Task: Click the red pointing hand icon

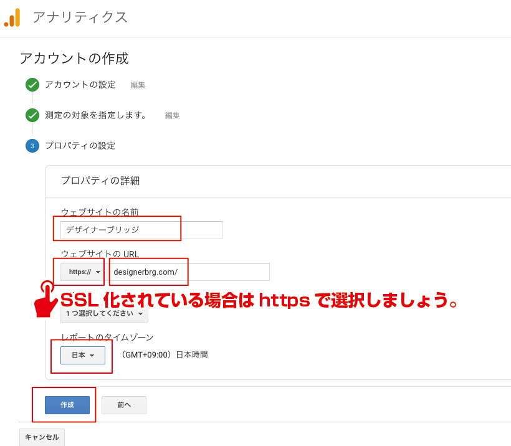Action: (46, 300)
